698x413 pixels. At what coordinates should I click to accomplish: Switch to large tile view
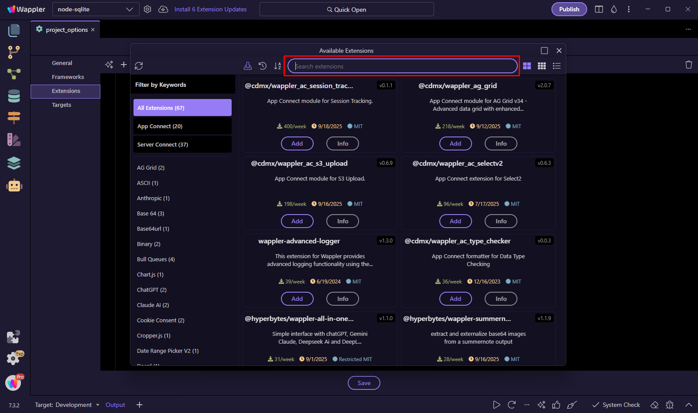[527, 66]
